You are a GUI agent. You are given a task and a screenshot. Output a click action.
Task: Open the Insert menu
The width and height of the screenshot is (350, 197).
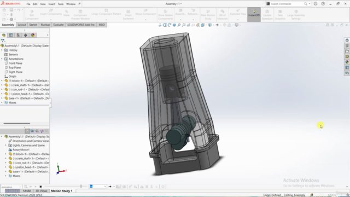[51, 4]
